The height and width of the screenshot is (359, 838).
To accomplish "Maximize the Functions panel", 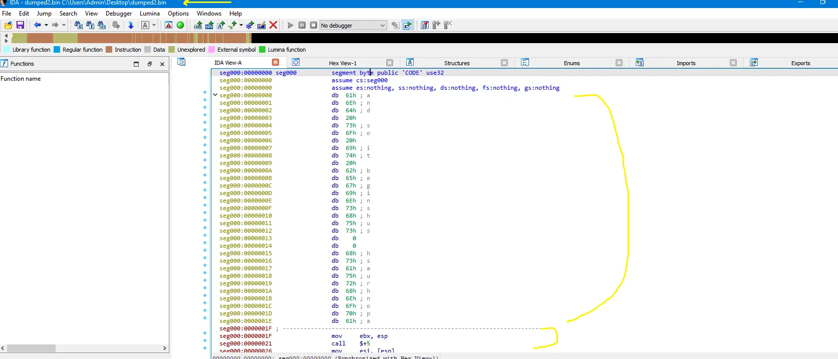I will (x=136, y=64).
